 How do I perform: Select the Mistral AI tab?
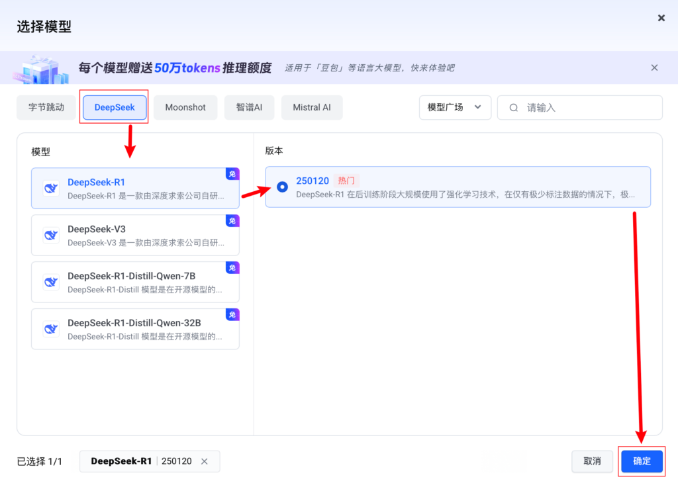point(312,107)
